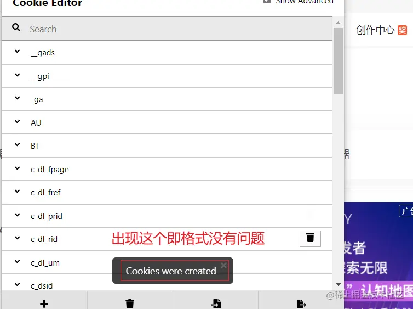Click the add cookie plus icon
The width and height of the screenshot is (413, 309).
[x=44, y=304]
